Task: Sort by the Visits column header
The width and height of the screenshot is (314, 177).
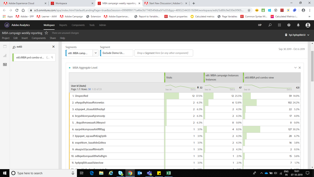Action: point(169,77)
